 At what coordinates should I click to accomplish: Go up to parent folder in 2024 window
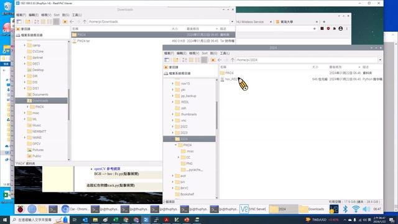pyautogui.click(x=233, y=60)
